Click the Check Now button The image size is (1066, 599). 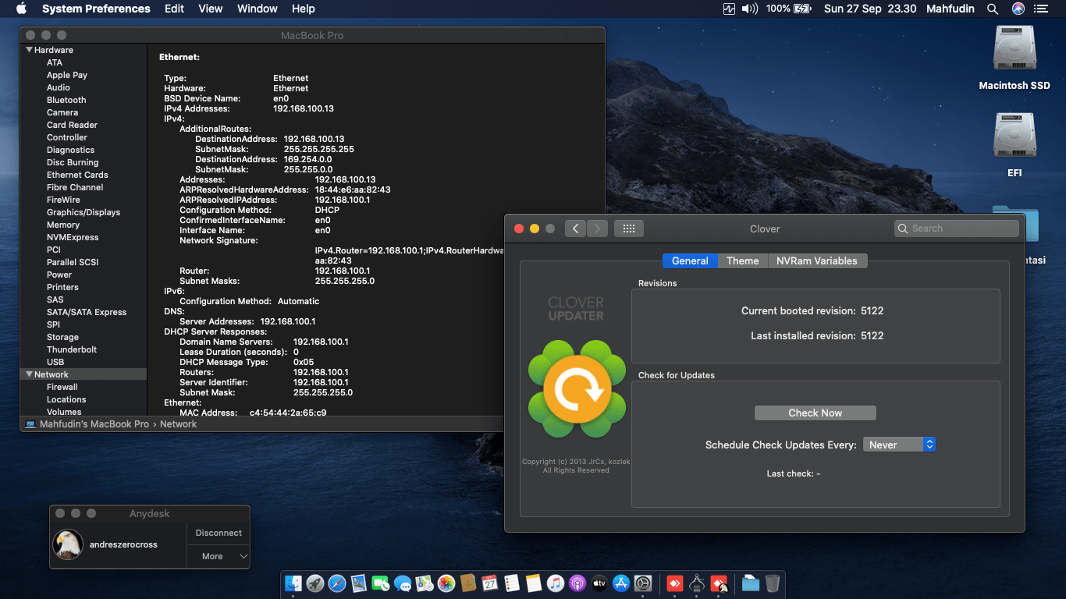click(x=815, y=413)
